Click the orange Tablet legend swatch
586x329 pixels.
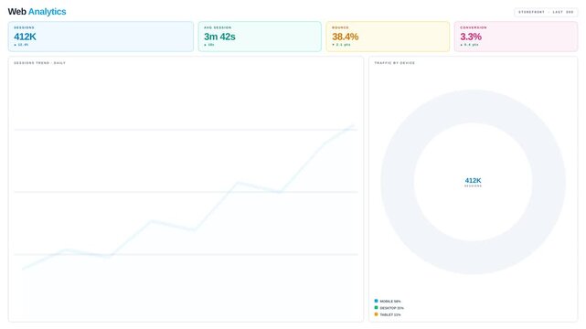(x=376, y=314)
